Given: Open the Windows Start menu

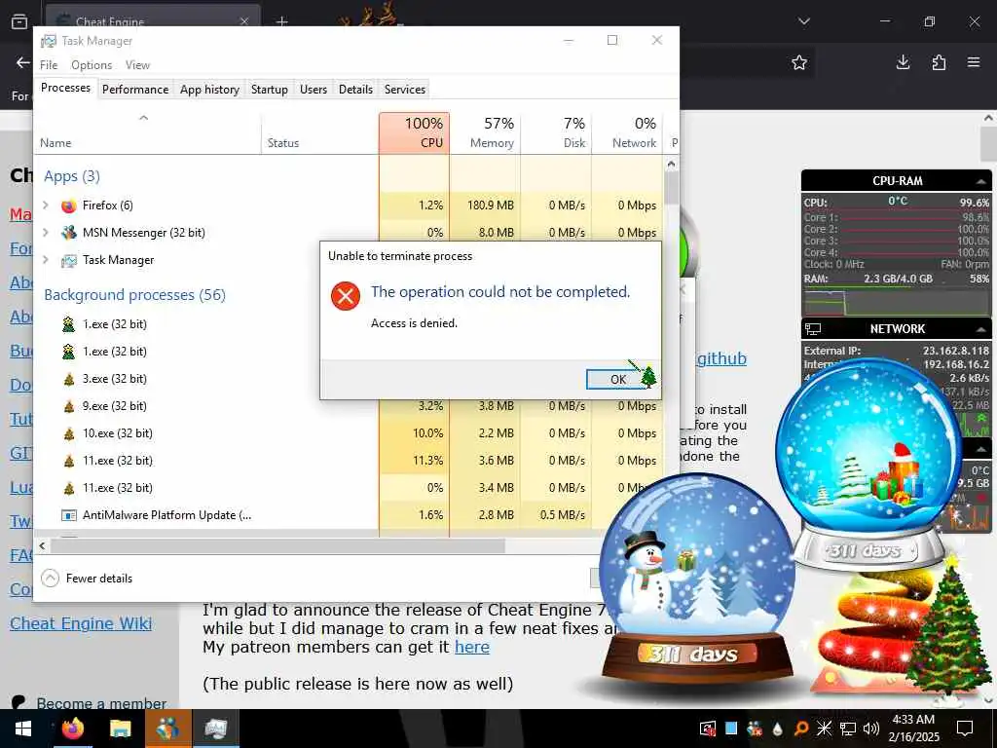Looking at the screenshot, I should click(23, 729).
